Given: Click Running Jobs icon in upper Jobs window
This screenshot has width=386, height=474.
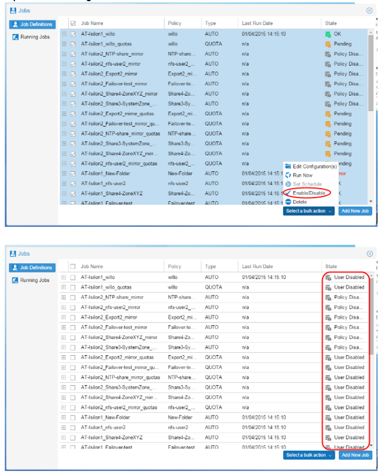Looking at the screenshot, I should (x=16, y=37).
